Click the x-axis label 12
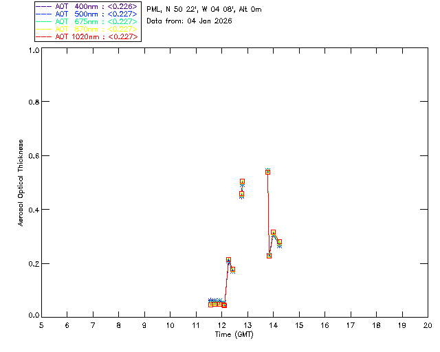 pyautogui.click(x=221, y=325)
